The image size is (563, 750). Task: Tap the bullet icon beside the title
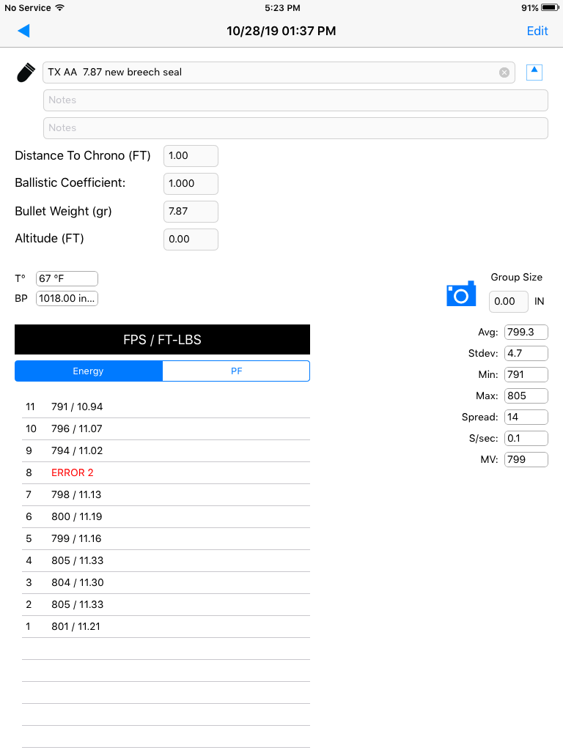[26, 73]
